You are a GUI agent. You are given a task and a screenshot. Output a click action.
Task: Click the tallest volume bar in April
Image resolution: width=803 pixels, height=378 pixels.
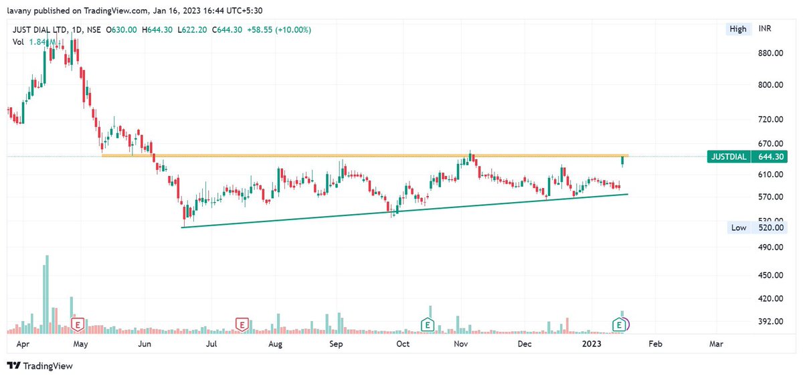[x=47, y=294]
